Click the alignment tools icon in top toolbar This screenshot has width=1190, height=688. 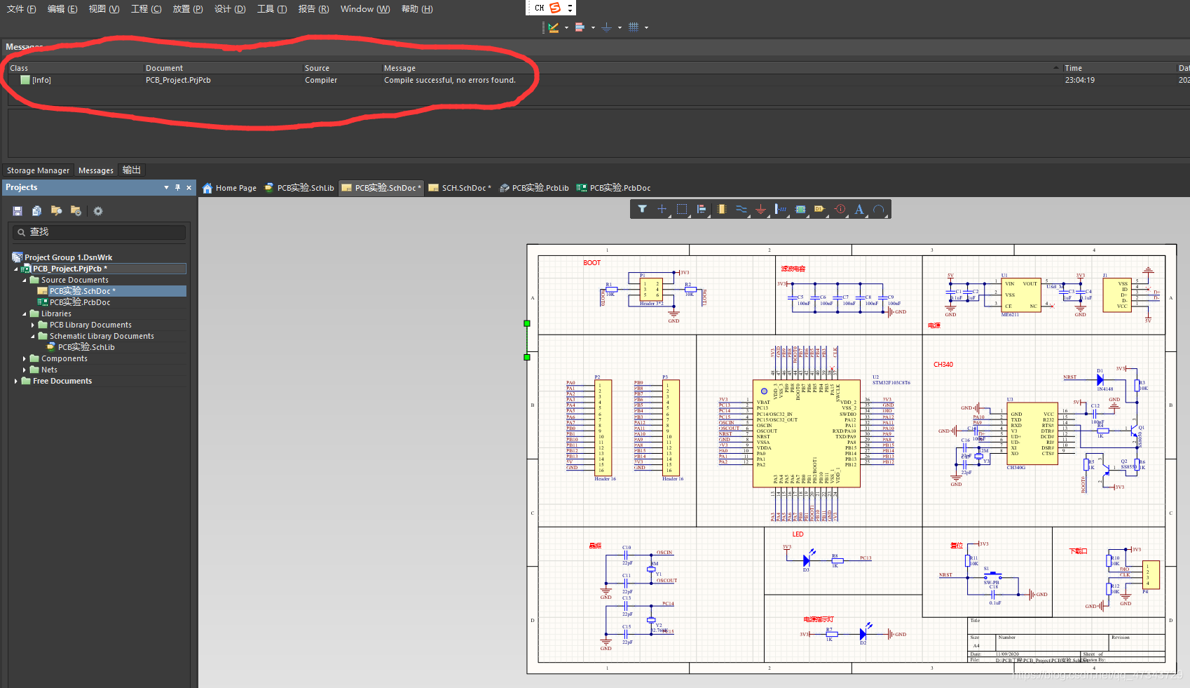point(580,27)
